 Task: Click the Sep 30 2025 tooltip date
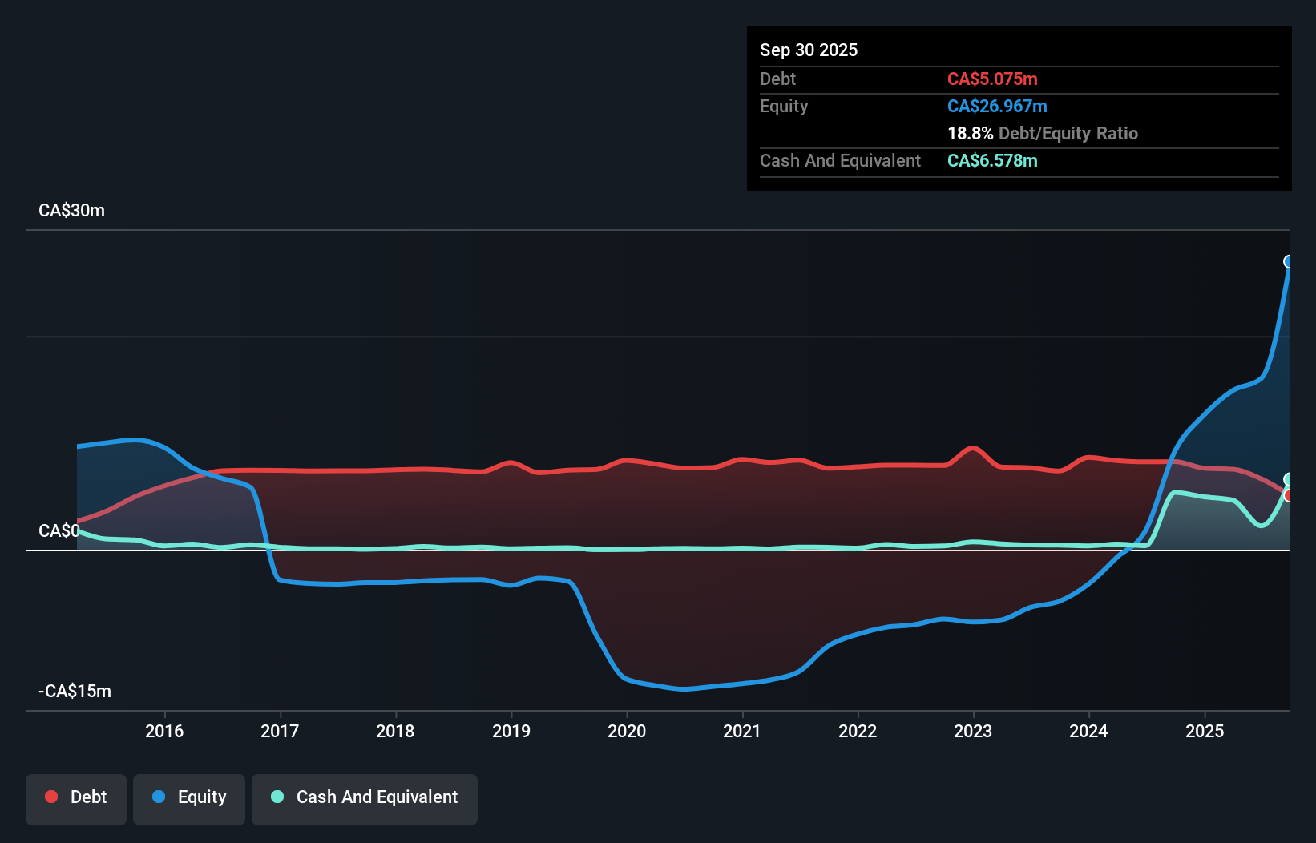pyautogui.click(x=809, y=50)
